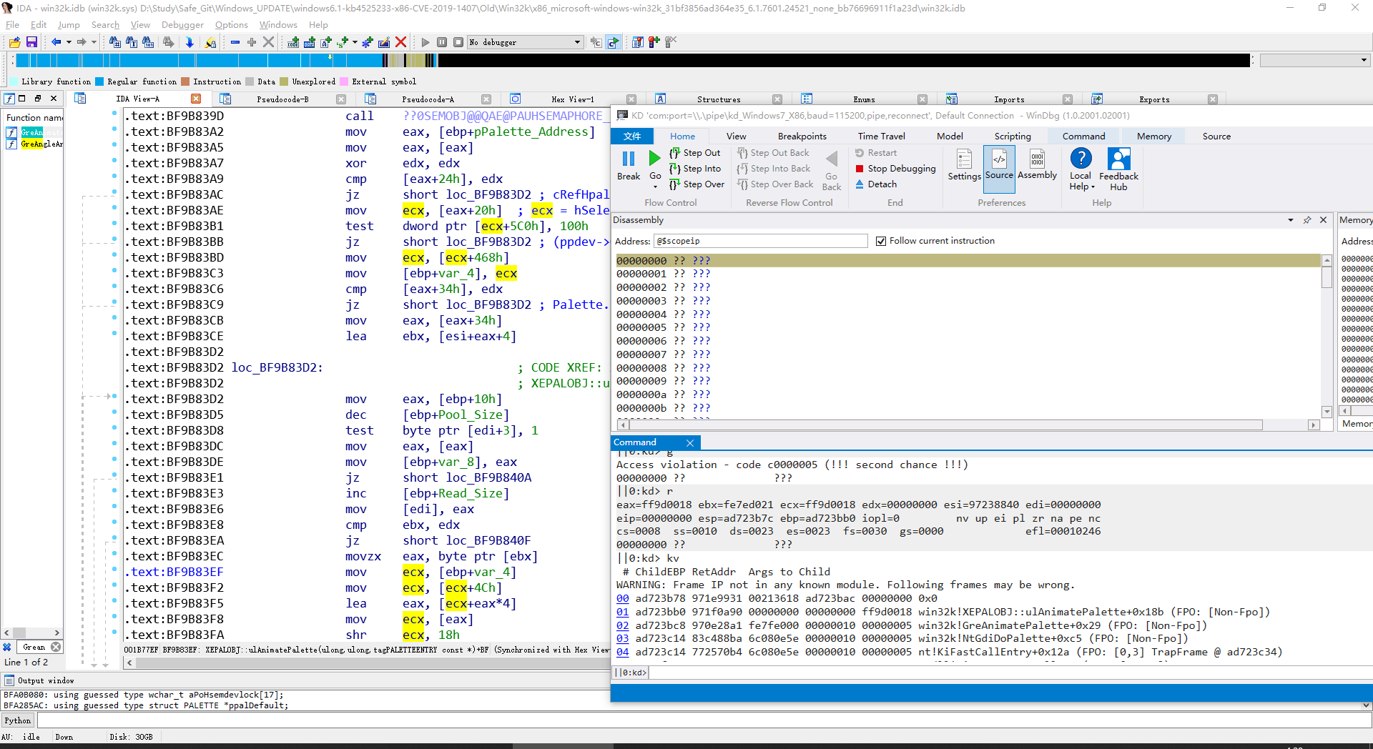Pin the Disassembly panel
The width and height of the screenshot is (1373, 749).
(x=1307, y=220)
